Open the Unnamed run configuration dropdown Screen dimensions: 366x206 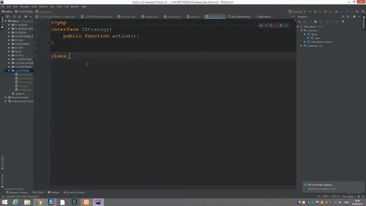click(x=297, y=11)
